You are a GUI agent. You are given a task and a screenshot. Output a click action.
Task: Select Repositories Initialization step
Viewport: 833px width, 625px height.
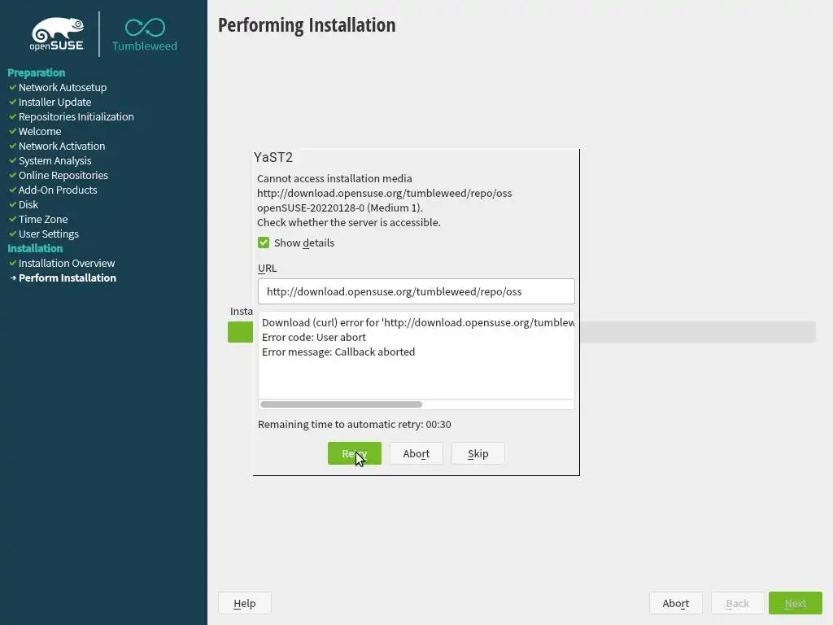76,116
